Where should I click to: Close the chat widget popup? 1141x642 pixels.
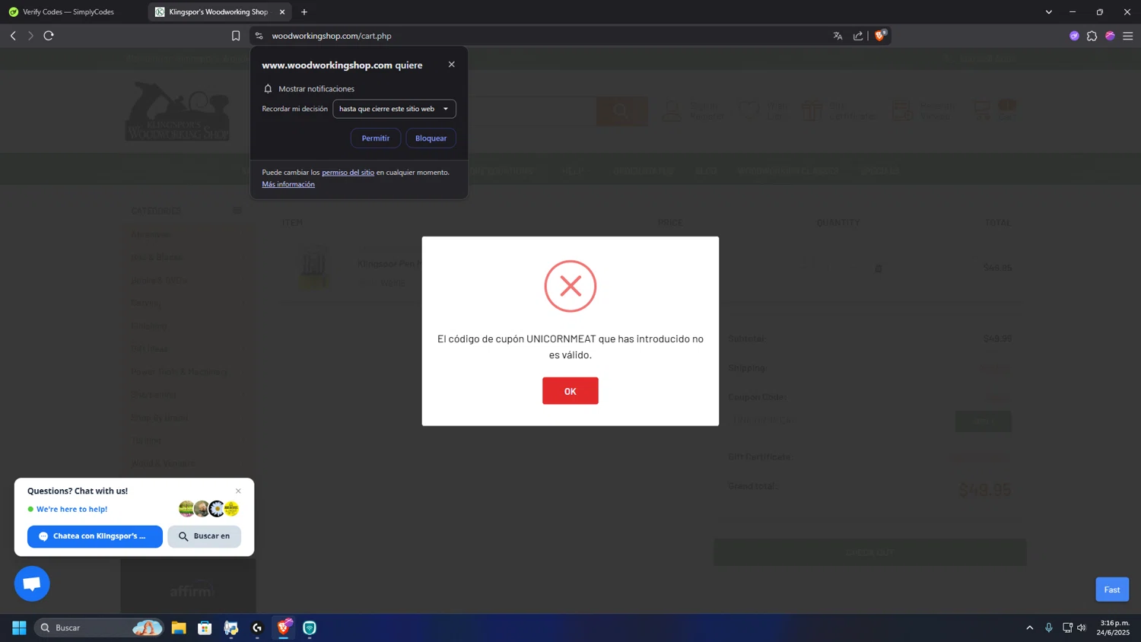click(238, 491)
